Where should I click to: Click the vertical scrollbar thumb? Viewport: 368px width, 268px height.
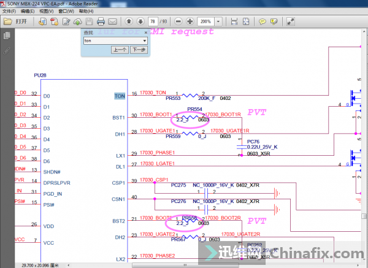click(364, 216)
